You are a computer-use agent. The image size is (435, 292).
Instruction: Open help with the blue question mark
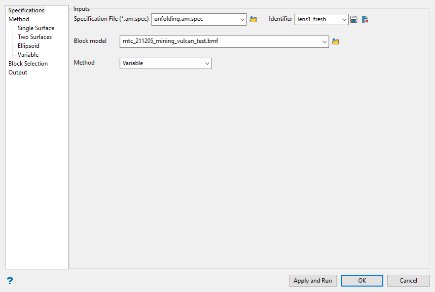click(10, 281)
